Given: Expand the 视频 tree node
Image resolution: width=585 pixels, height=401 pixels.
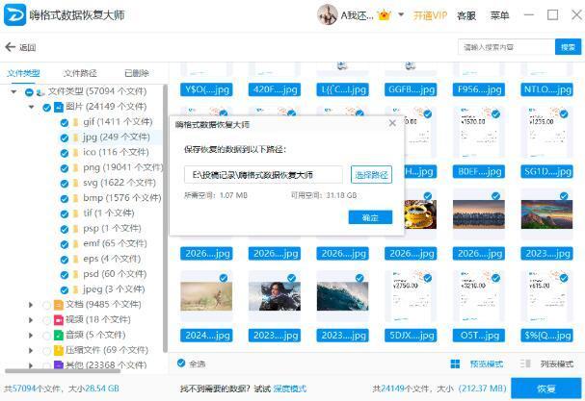Looking at the screenshot, I should [x=31, y=320].
